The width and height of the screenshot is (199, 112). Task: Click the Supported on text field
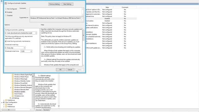pyautogui.click(x=56, y=19)
